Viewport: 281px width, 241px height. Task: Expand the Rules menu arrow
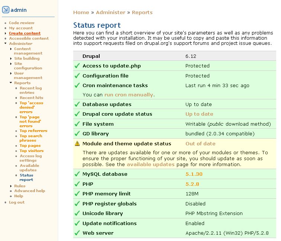pyautogui.click(x=11, y=186)
